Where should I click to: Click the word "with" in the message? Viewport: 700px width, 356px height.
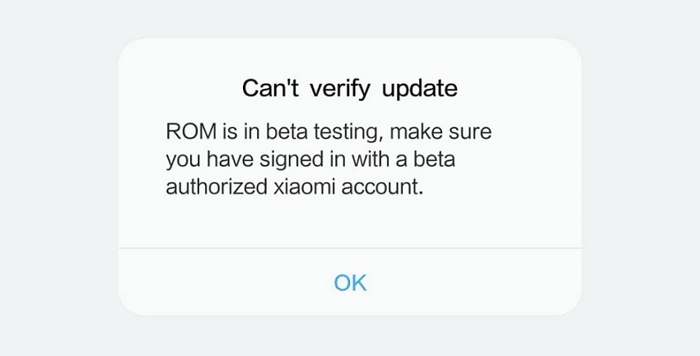pos(370,160)
